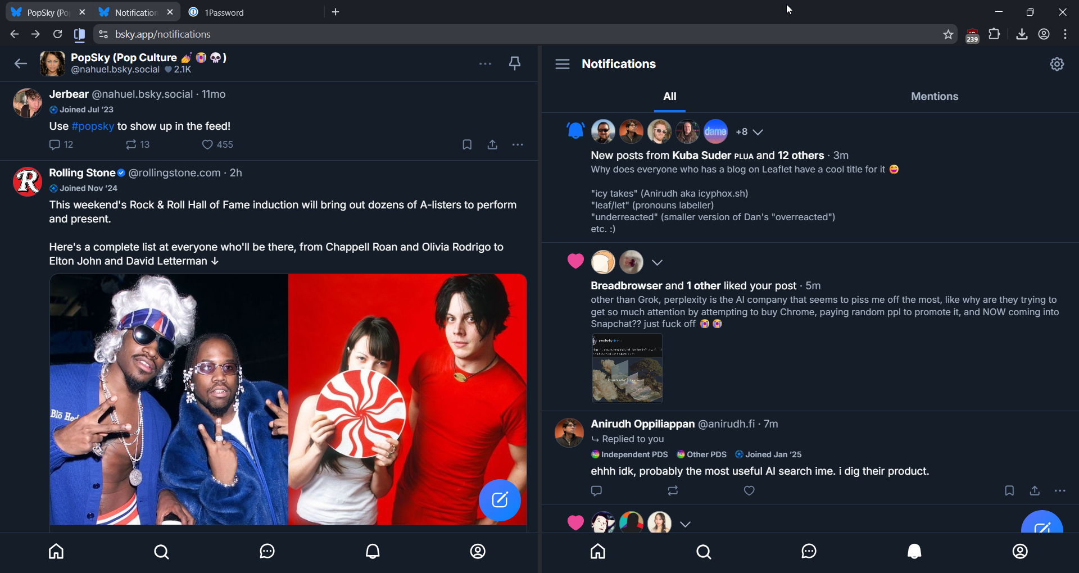Viewport: 1079px width, 573px height.
Task: Open the liked post image thumbnail
Action: pos(627,369)
